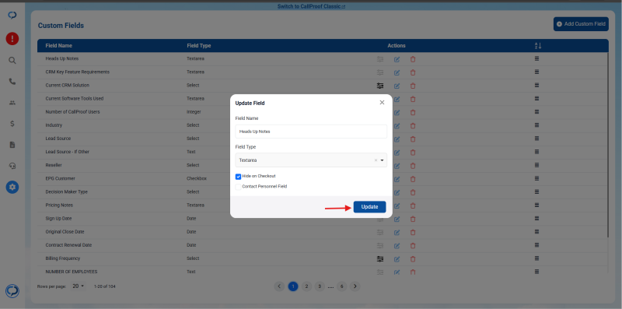Viewport: 622px width, 309px height.
Task: Delete the Contract Renewal Date field
Action: point(413,245)
